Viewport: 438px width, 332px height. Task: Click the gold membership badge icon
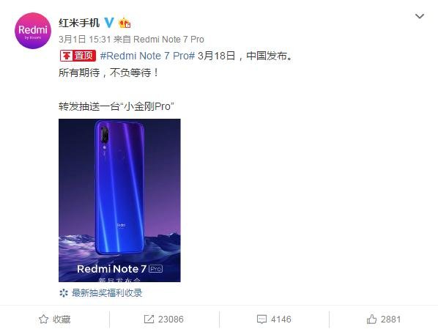click(125, 23)
